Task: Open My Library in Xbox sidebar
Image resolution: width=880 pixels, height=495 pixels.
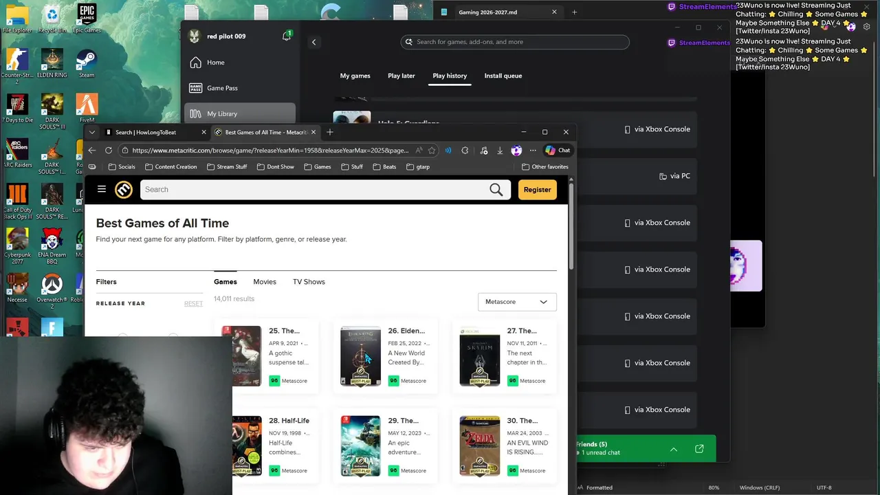Action: pos(240,113)
